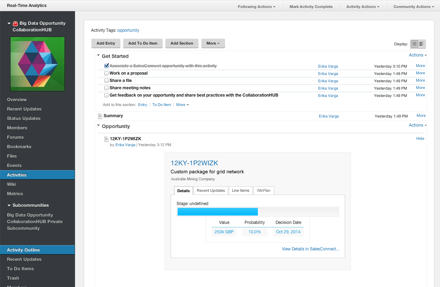This screenshot has height=287, width=440.
Task: Collapse the Subcommunities sidebar arrow
Action: click(9, 205)
